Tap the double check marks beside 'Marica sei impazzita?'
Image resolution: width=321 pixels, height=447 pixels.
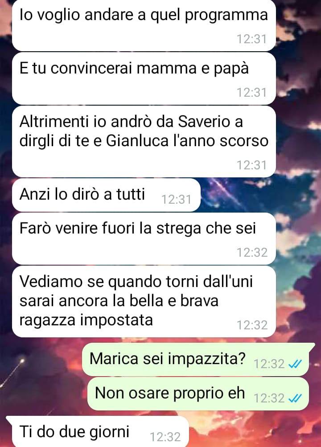click(295, 364)
